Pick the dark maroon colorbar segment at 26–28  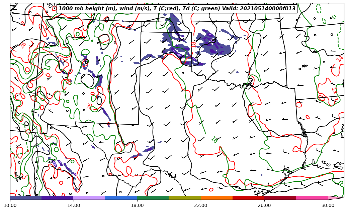(280, 198)
